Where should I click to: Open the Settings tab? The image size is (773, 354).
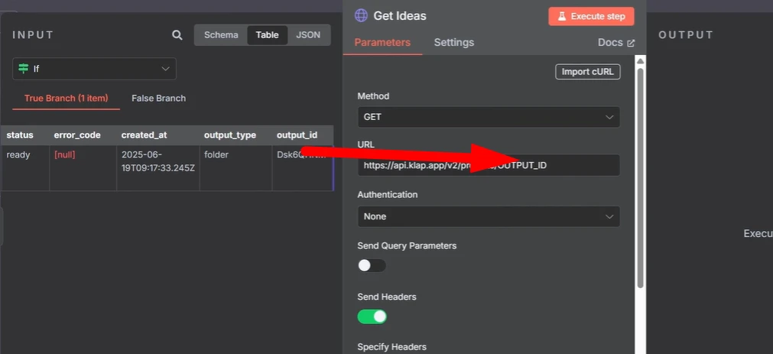pos(454,42)
